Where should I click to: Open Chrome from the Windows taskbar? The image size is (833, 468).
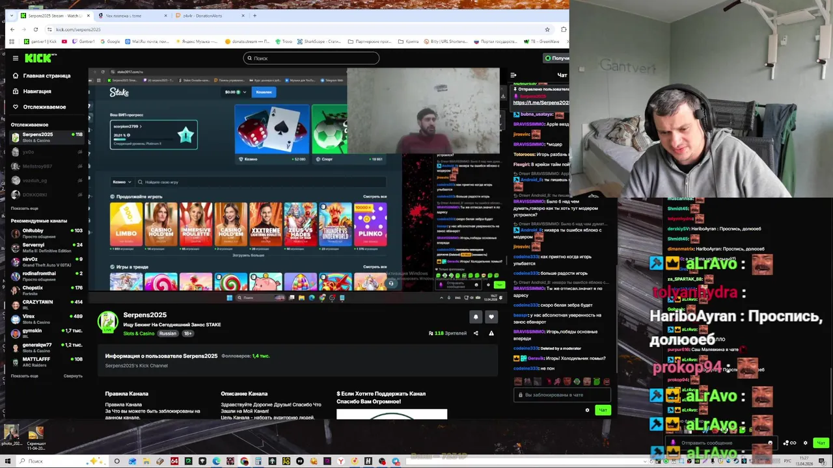coord(244,461)
